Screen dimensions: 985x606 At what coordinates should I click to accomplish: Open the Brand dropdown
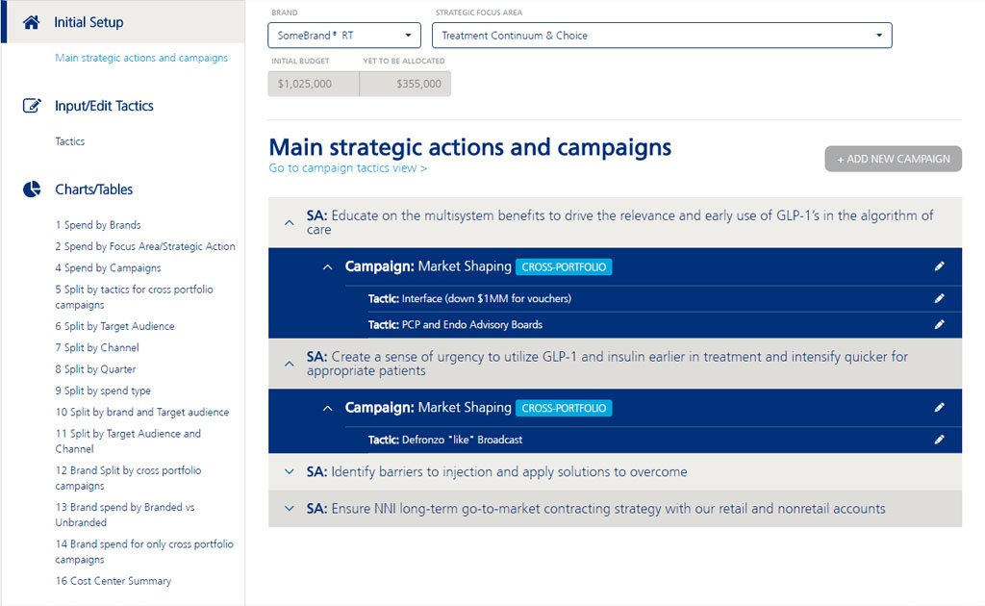click(x=344, y=36)
